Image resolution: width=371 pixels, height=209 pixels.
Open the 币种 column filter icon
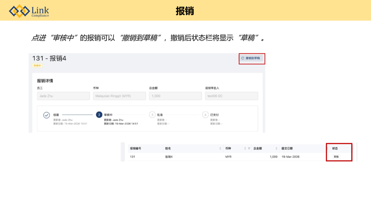(249, 148)
